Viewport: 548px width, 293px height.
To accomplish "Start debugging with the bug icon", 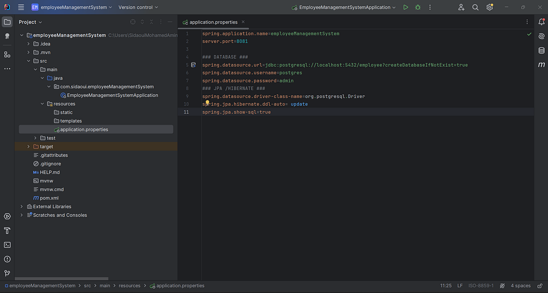I will coord(417,7).
